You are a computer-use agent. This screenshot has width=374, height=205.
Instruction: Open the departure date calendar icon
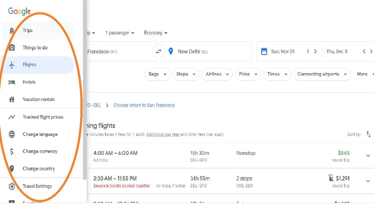264,51
